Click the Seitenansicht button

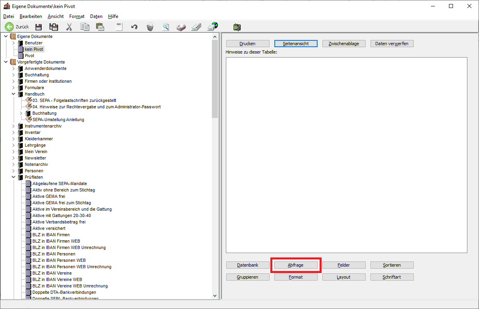point(296,44)
